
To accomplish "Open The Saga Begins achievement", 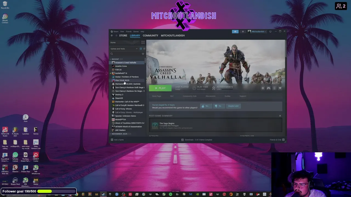I will (x=216, y=126).
